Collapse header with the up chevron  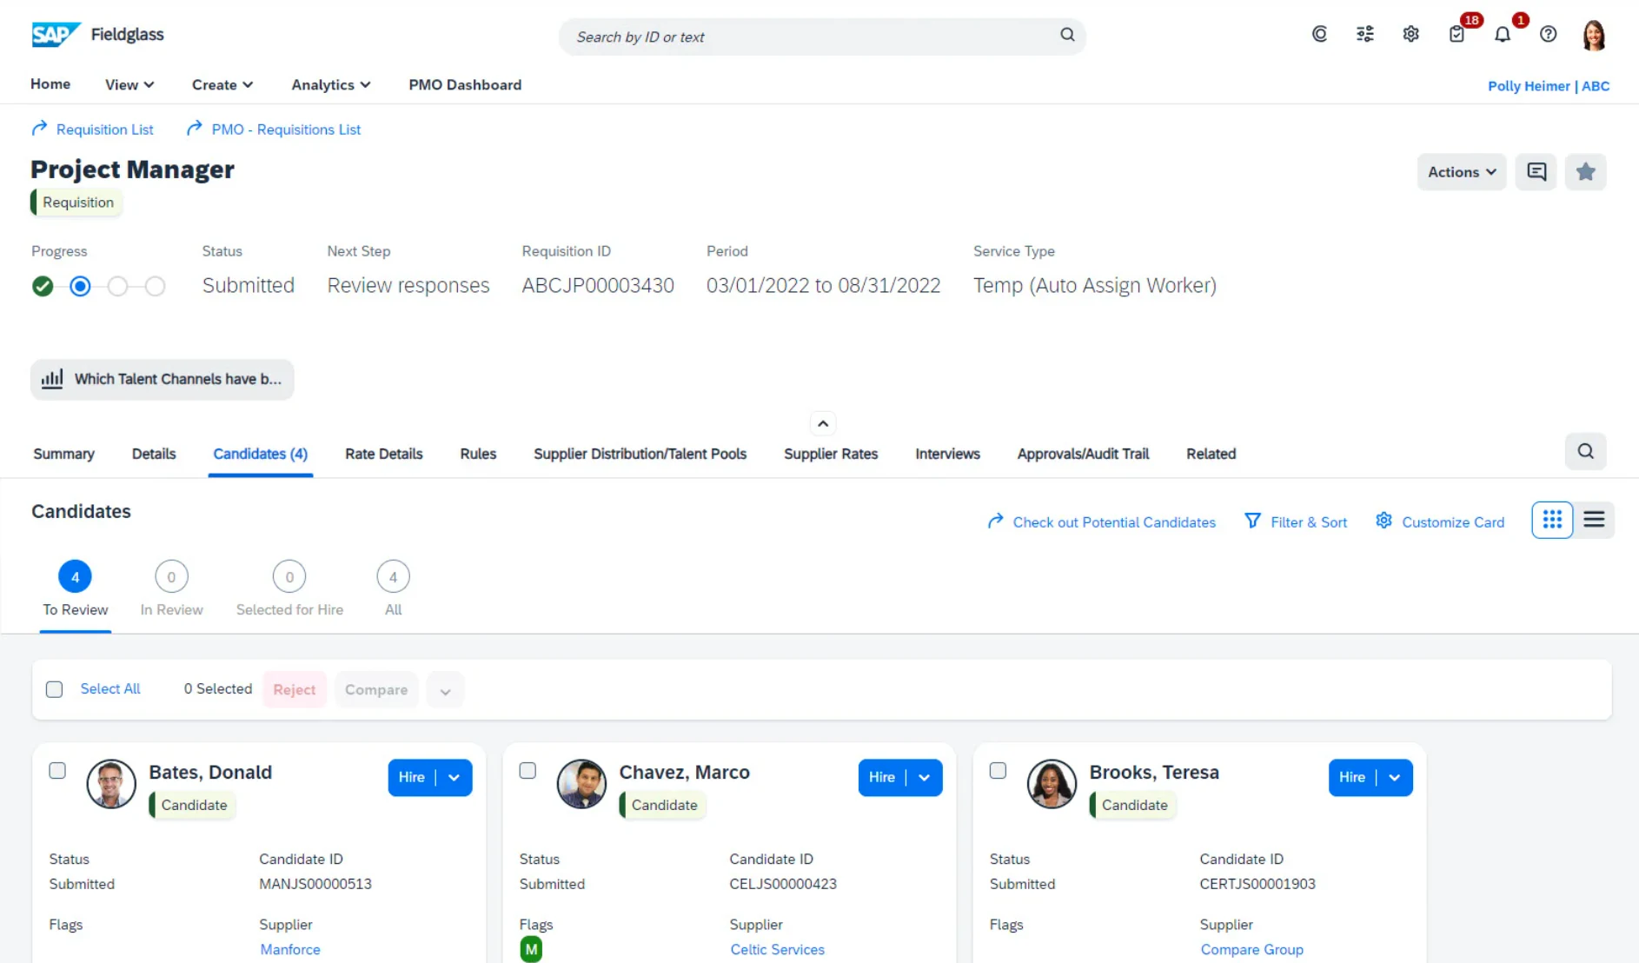pyautogui.click(x=823, y=424)
